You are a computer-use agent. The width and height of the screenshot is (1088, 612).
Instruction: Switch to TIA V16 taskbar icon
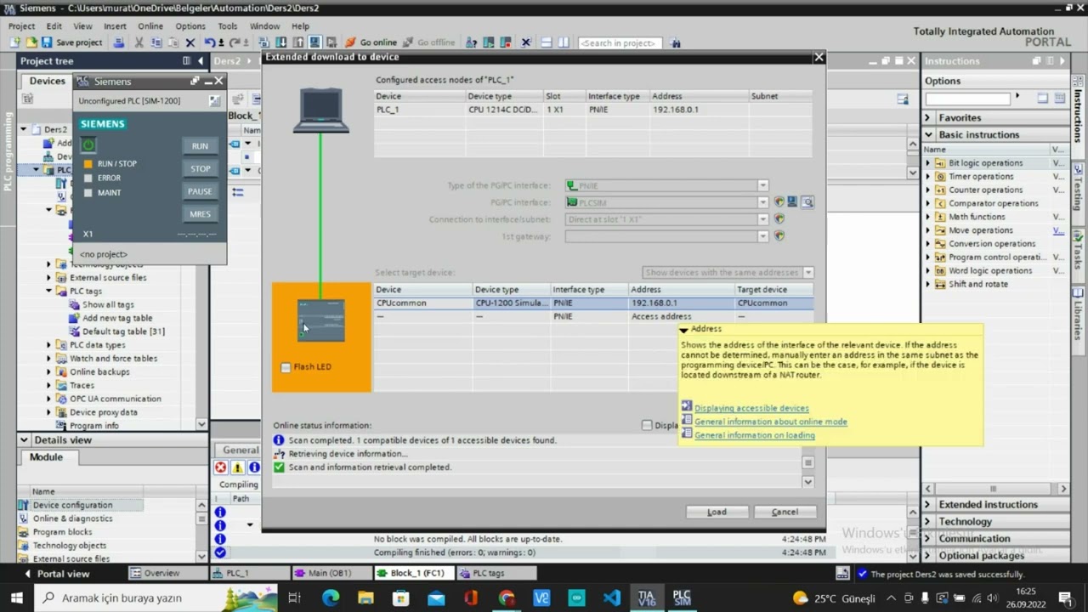coord(647,598)
